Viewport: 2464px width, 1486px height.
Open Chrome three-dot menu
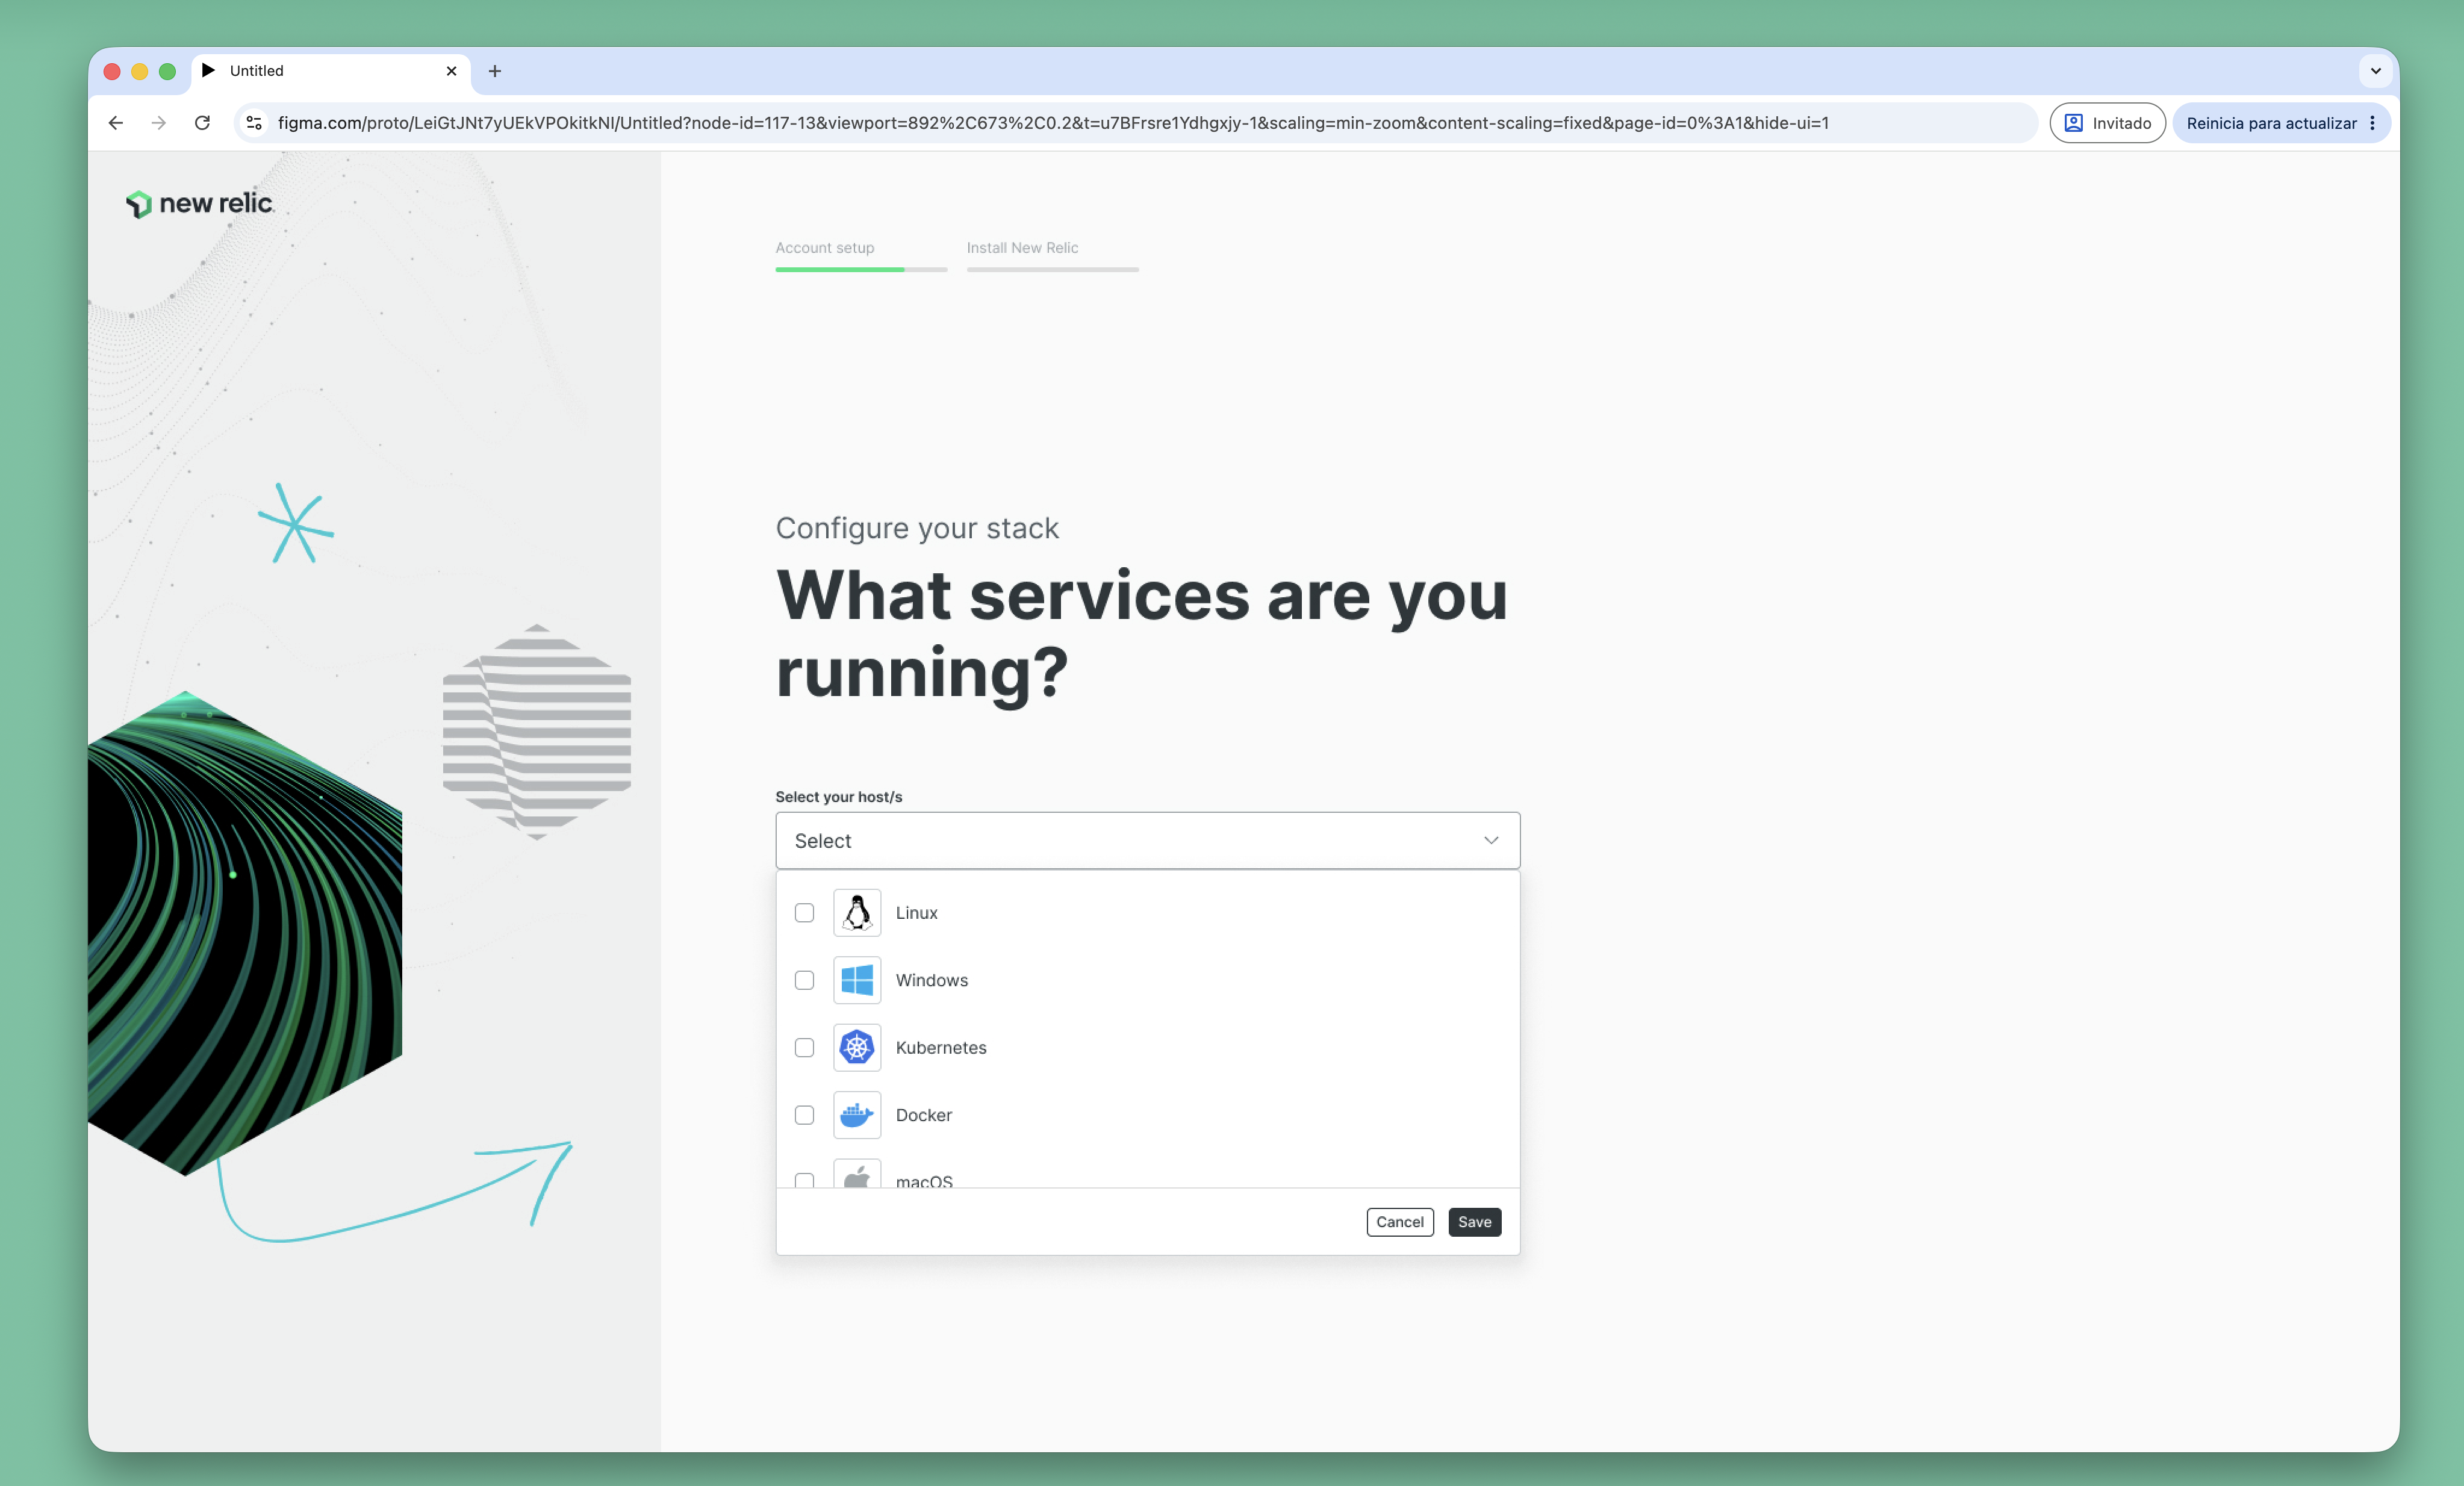pyautogui.click(x=2372, y=123)
